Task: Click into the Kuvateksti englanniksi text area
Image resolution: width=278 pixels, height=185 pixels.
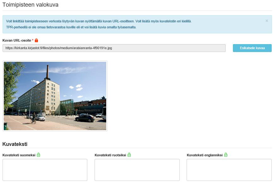Action: (229, 170)
